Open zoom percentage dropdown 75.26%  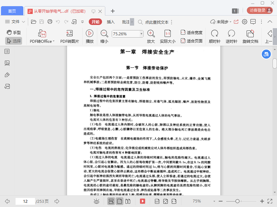click(141, 34)
